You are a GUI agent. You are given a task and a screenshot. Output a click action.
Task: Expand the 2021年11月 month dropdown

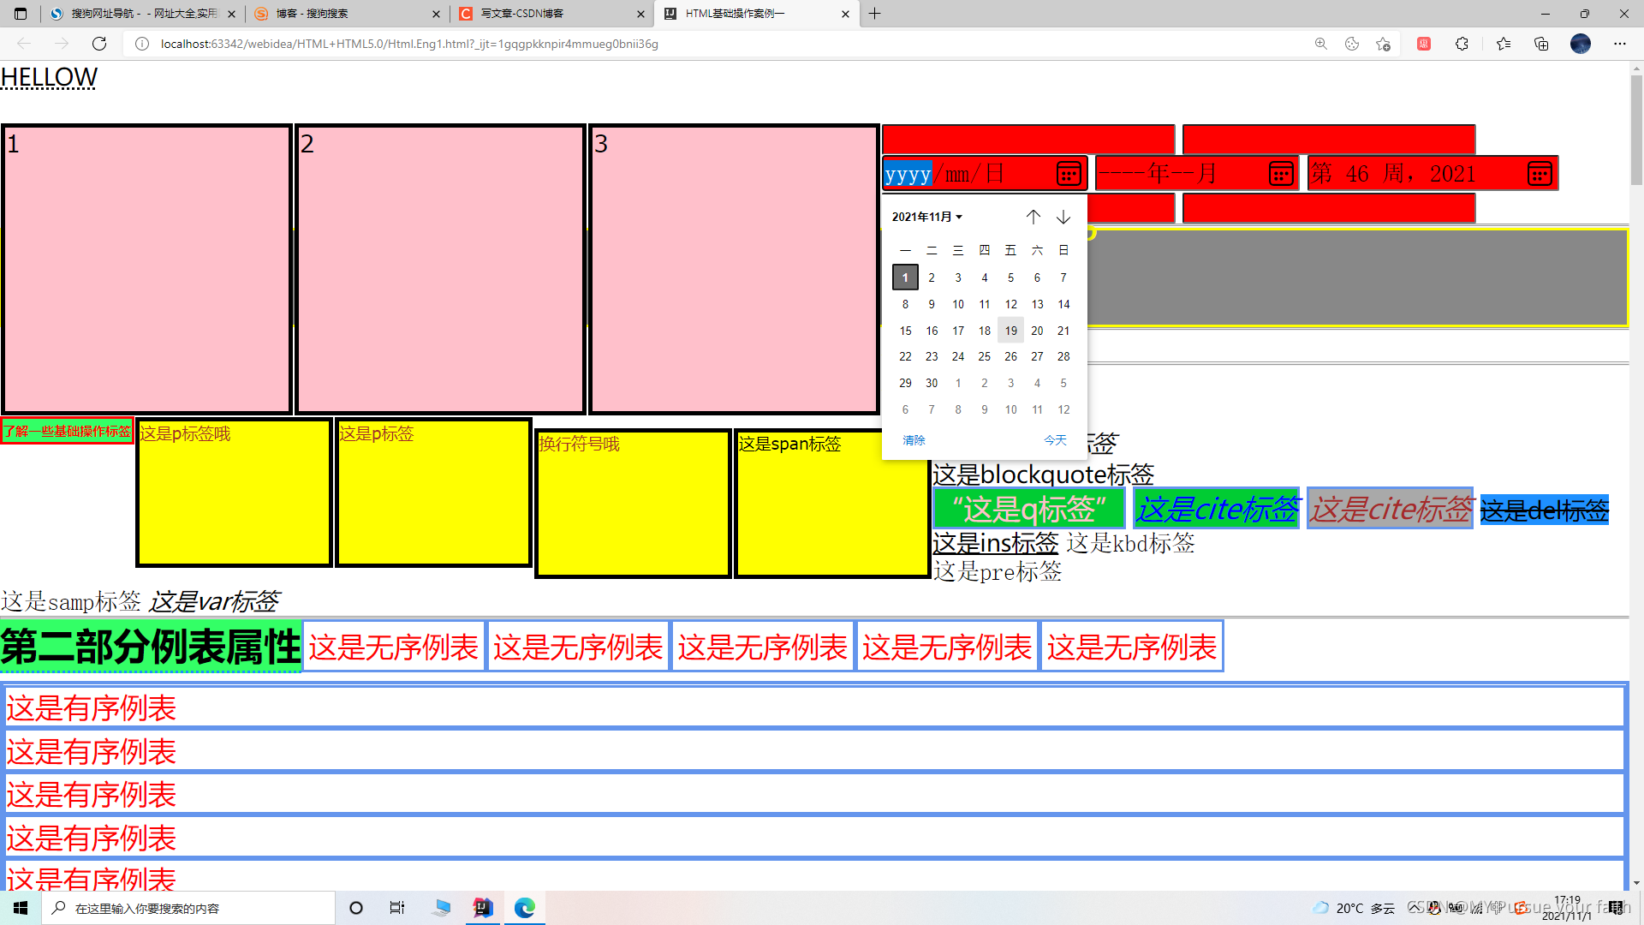tap(927, 217)
